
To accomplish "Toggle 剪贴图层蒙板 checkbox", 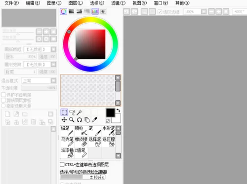I will [3, 100].
